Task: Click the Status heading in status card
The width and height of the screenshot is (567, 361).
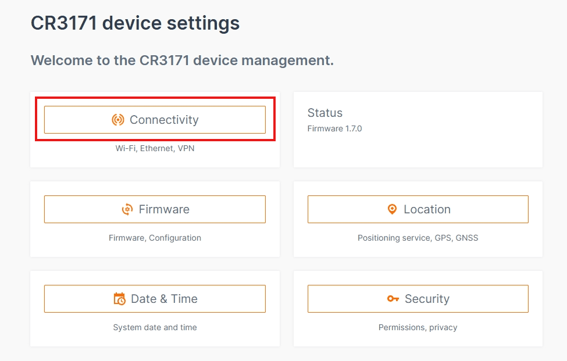Action: pos(324,113)
